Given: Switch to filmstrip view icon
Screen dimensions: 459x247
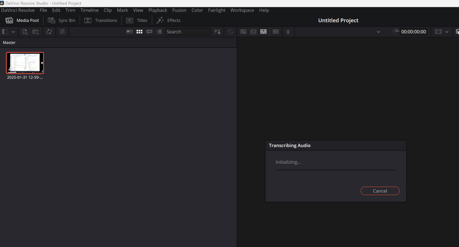Looking at the screenshot, I should tap(149, 32).
